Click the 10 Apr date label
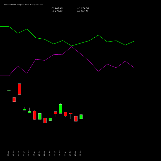Image resolution: width=161 pixels, height=161 pixels. tap(13, 153)
